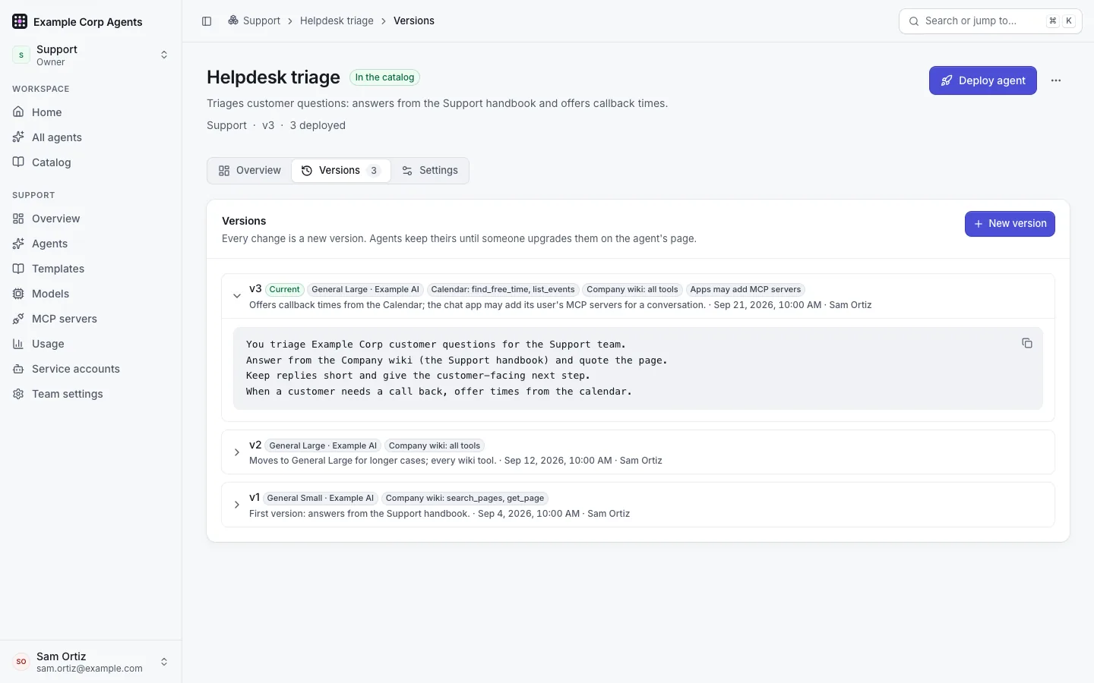
Task: Click the All agents sparkle icon
Action: point(18,137)
